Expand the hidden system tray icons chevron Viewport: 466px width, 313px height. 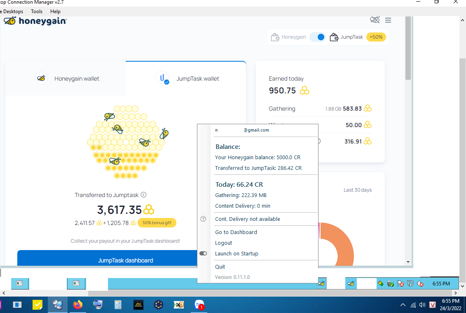coord(403,305)
